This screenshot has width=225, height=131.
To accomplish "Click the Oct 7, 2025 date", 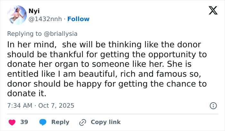I will (x=57, y=105).
